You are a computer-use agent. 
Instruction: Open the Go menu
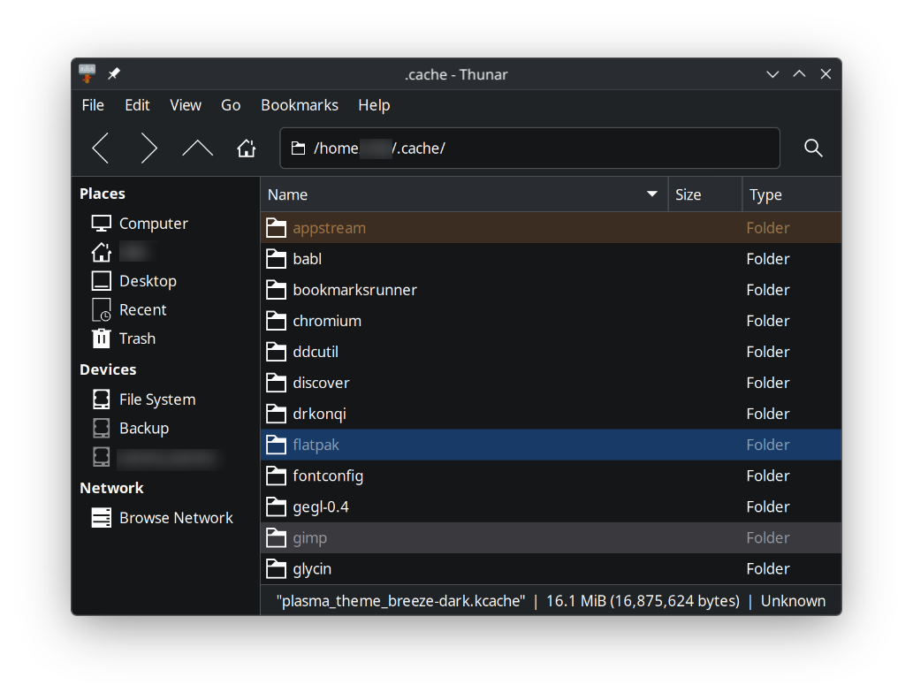click(231, 105)
